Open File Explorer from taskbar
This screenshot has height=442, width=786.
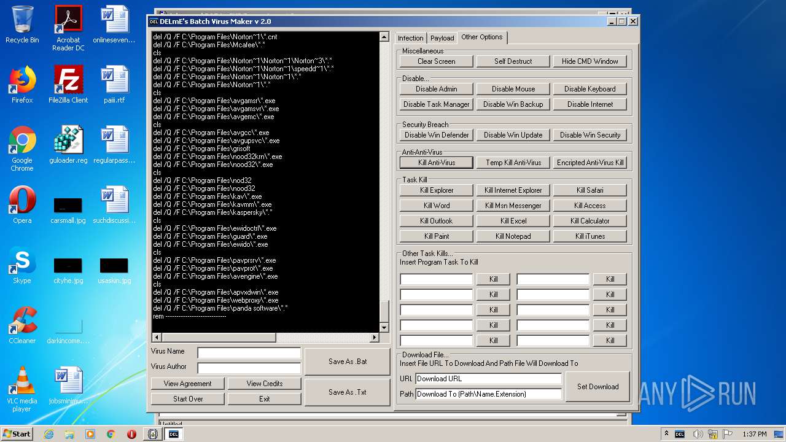[x=69, y=434]
